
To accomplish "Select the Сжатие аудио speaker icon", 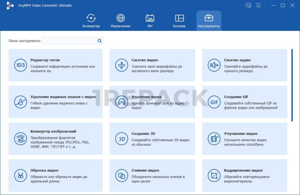I will (x=214, y=65).
